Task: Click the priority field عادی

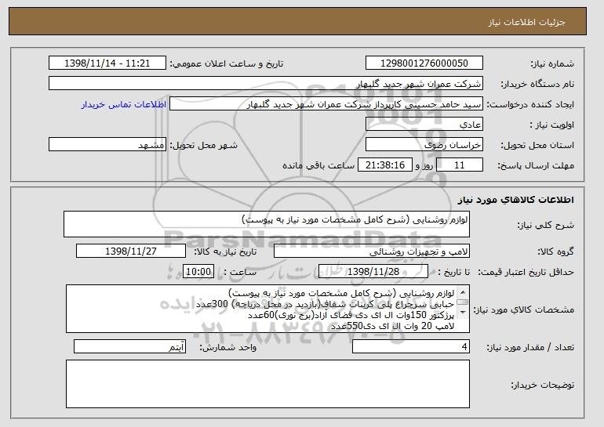Action: tap(424, 125)
